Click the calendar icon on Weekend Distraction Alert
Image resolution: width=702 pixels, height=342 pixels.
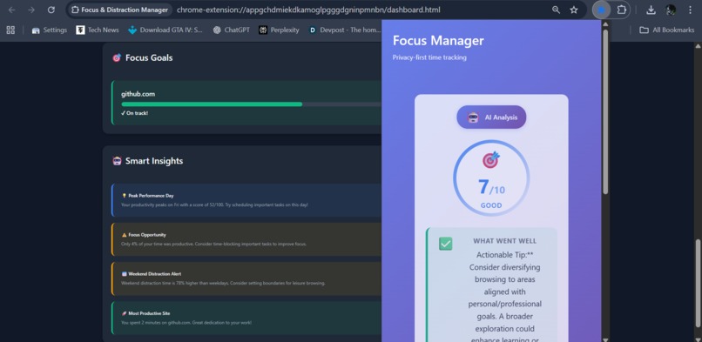click(x=124, y=273)
